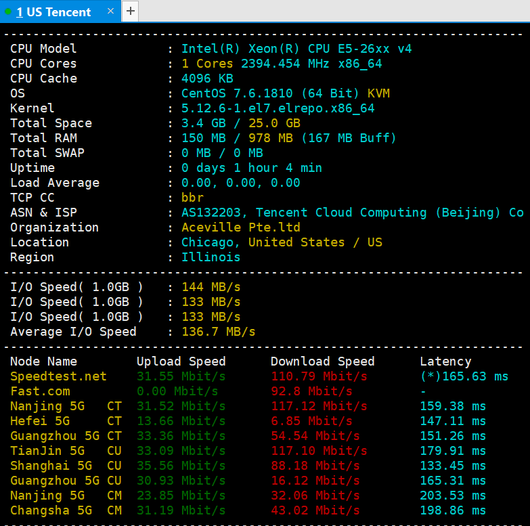Click Nanjing 5G CT node name
530x526 pixels.
point(66,406)
